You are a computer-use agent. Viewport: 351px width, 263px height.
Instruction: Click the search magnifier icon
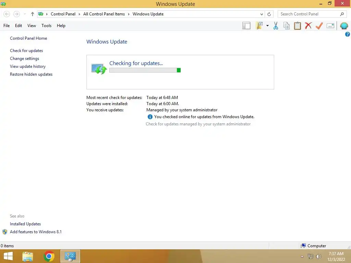[342, 14]
